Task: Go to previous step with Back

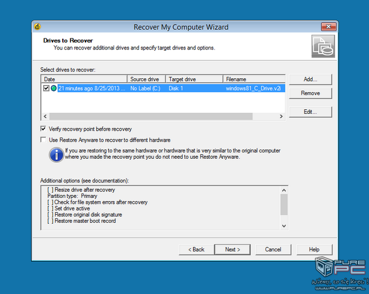Action: click(x=197, y=249)
